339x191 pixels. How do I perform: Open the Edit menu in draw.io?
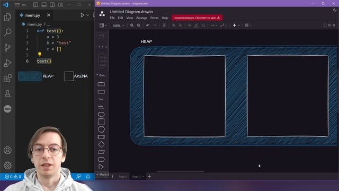pos(120,18)
